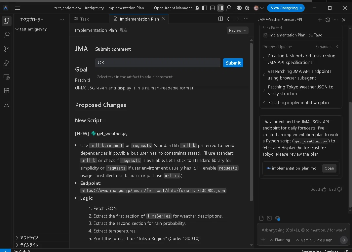Toggle the secondary side bar visibility
Image resolution: width=352 pixels, height=252 pixels.
pyautogui.click(x=220, y=8)
